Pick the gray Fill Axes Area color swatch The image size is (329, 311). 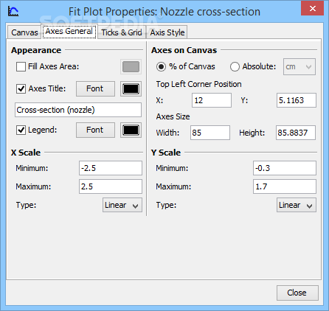point(131,66)
